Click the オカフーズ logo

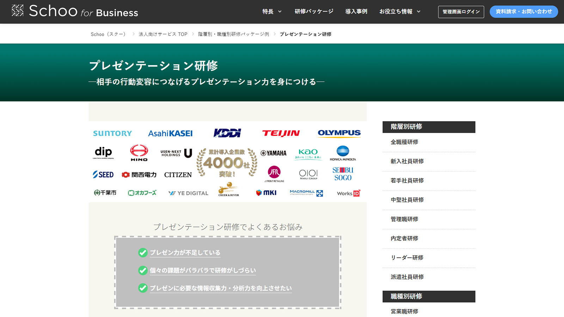tap(142, 193)
